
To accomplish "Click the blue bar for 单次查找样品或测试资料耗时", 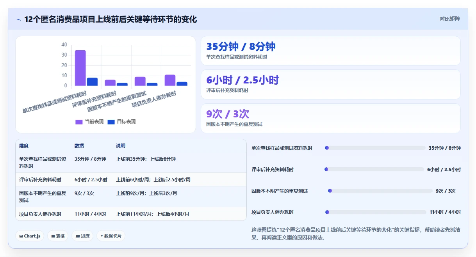I will tap(92, 82).
